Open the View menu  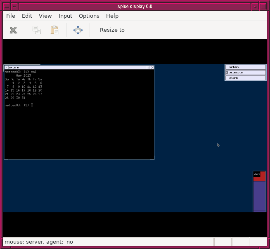[x=45, y=16]
